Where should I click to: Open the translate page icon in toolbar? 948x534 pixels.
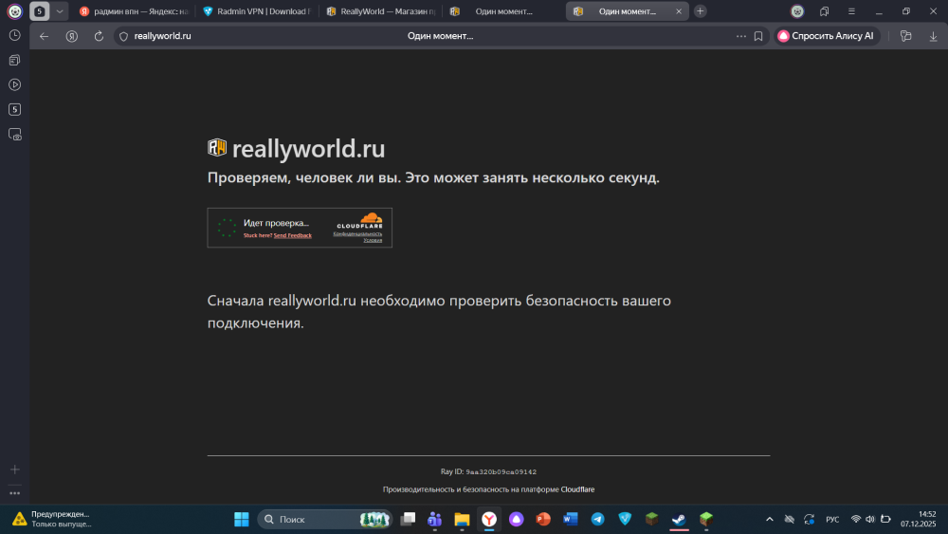pos(905,36)
